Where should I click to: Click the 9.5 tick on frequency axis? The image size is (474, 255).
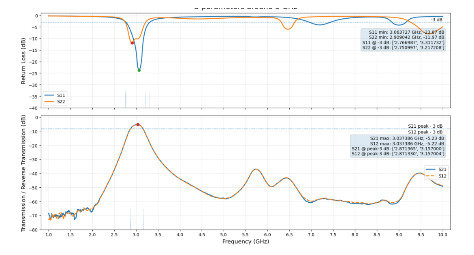click(421, 234)
